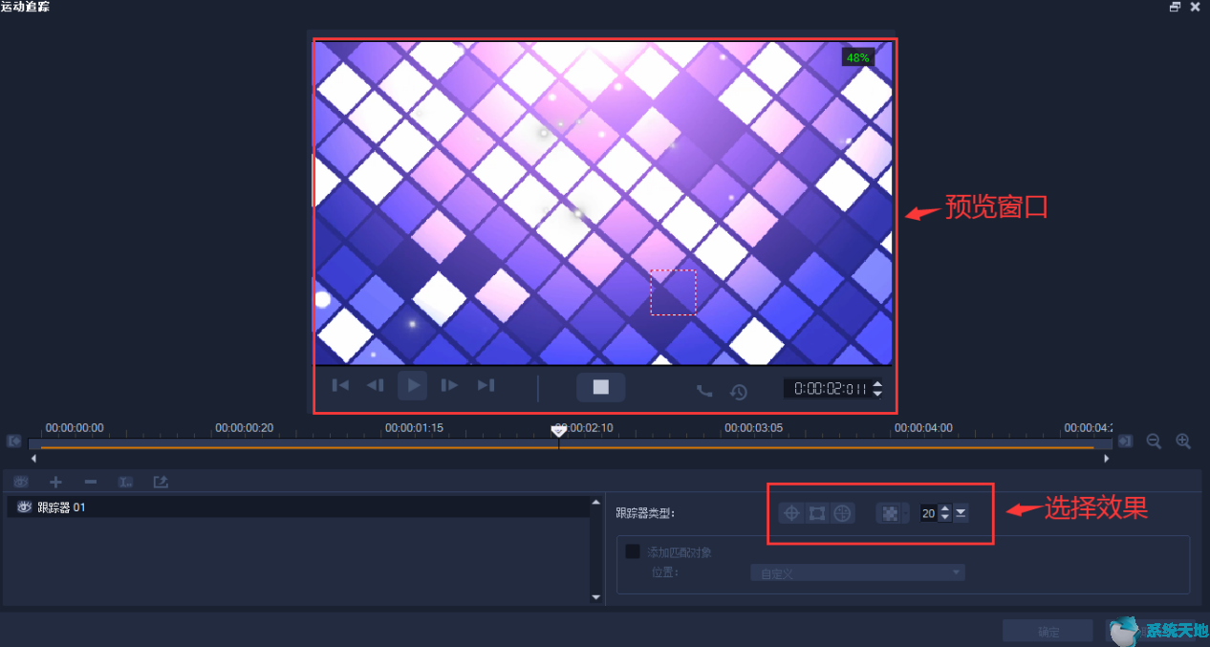Toggle the mosaic blur effect
The image size is (1210, 647).
[x=890, y=513]
